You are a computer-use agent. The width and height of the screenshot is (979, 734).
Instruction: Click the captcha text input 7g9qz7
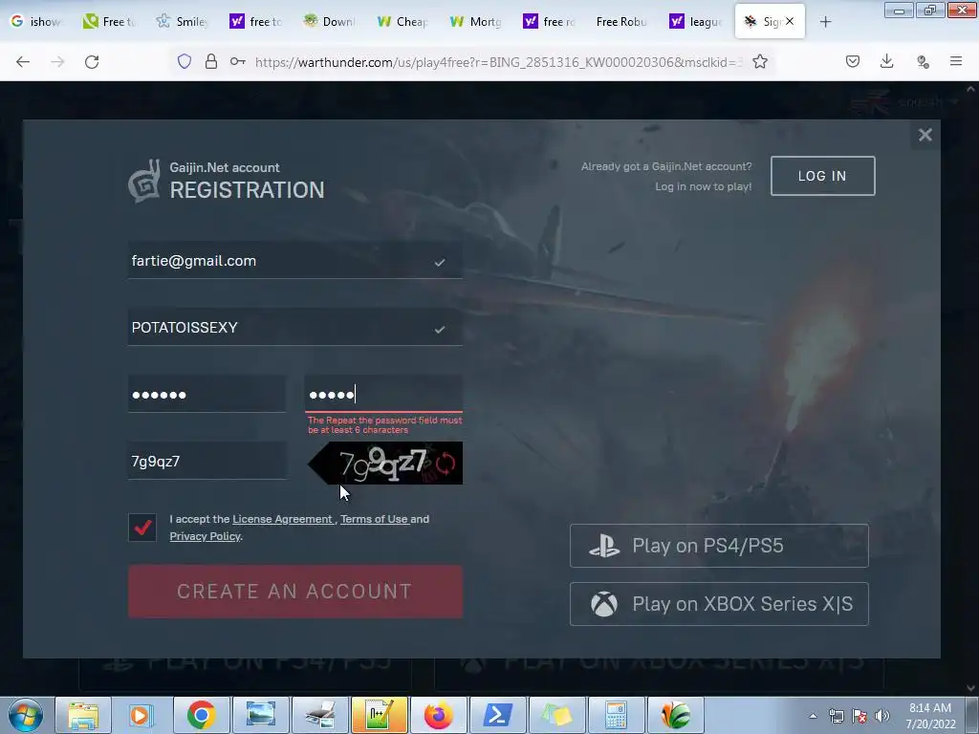[x=207, y=462]
